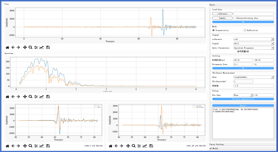Select Reflection mode radio button

pos(245,30)
